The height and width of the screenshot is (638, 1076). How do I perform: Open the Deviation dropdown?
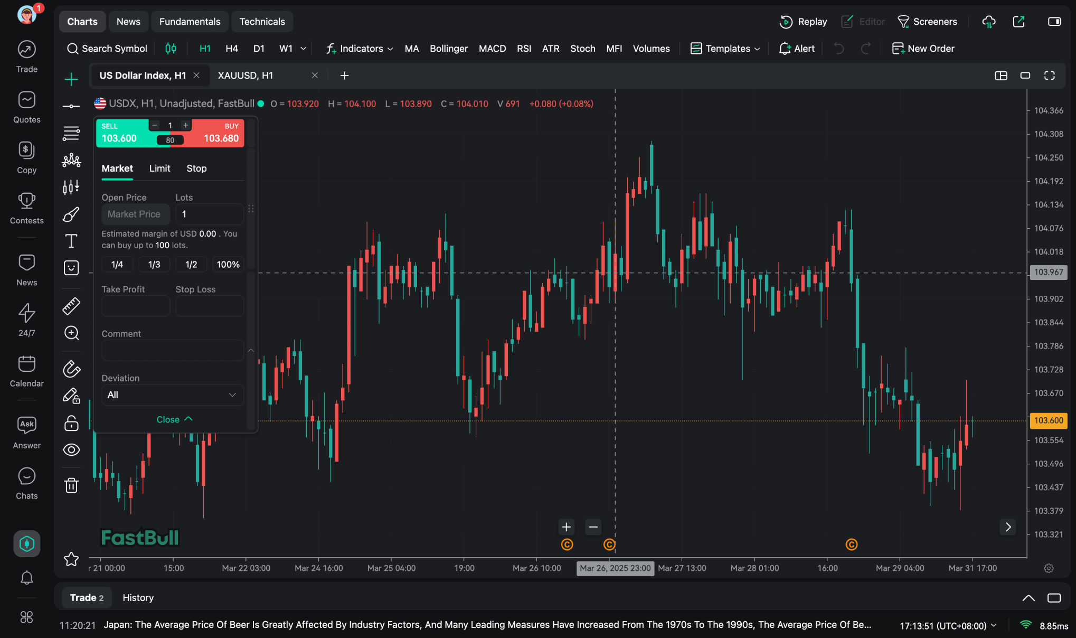(172, 395)
